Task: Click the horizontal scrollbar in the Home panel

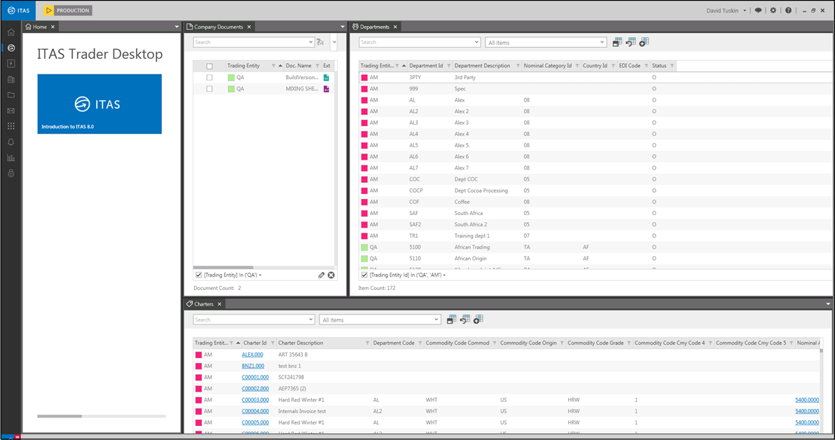Action: click(x=60, y=416)
